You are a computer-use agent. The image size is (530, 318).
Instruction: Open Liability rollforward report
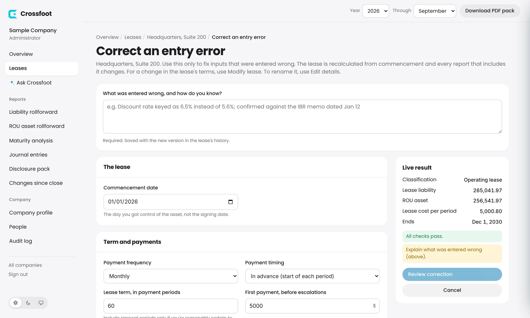click(42, 112)
